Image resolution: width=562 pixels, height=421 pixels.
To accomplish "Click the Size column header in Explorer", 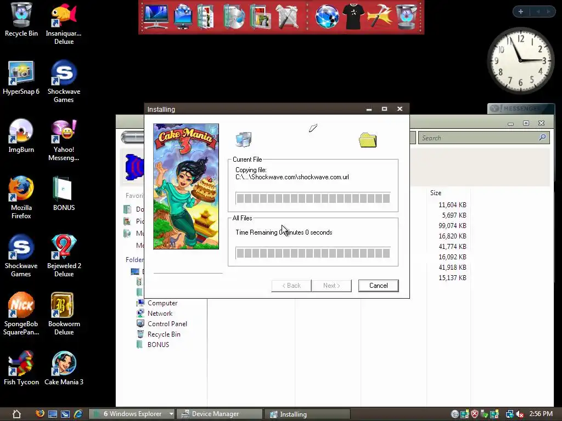I will 435,193.
